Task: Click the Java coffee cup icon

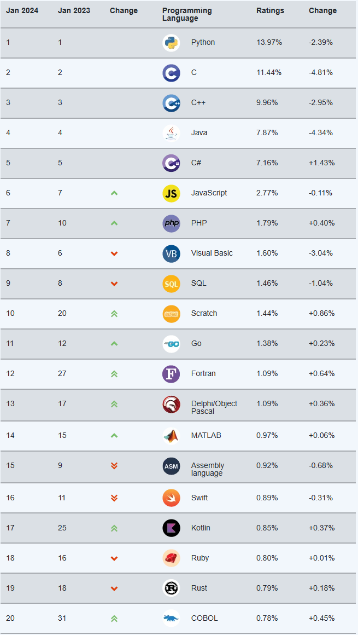Action: [171, 133]
